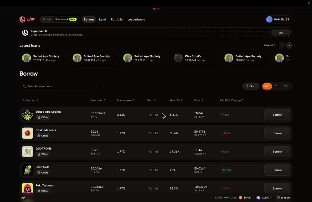Click the Liquidium WTF logo

(x=27, y=19)
